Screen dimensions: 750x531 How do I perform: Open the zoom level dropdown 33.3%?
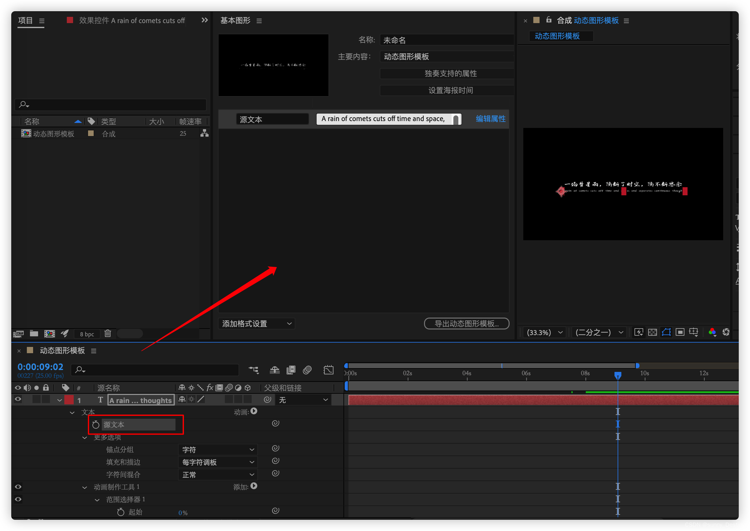545,333
